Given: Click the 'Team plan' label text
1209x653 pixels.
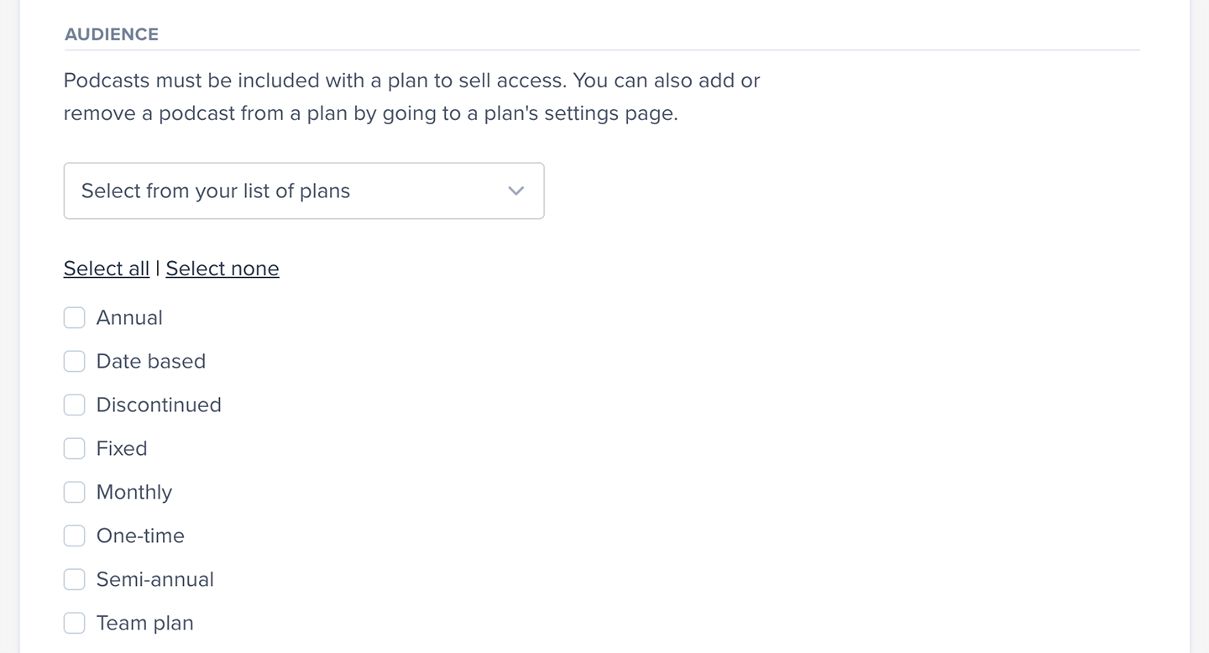Looking at the screenshot, I should [x=145, y=624].
